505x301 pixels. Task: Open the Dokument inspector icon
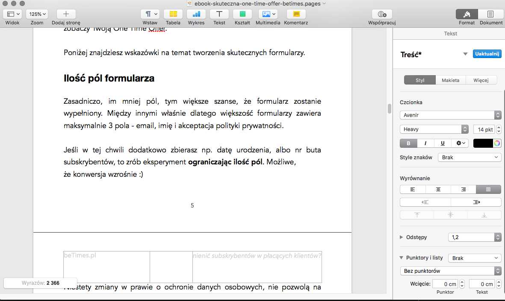490,14
